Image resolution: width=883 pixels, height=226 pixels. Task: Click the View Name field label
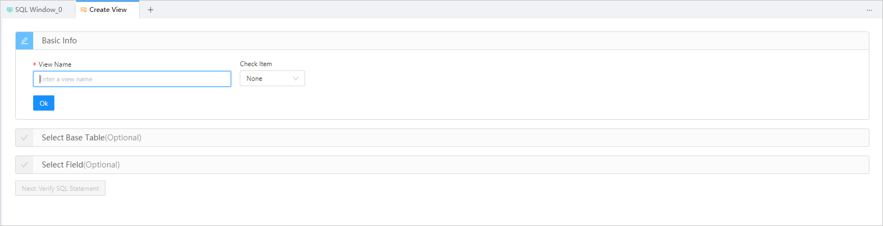click(55, 64)
